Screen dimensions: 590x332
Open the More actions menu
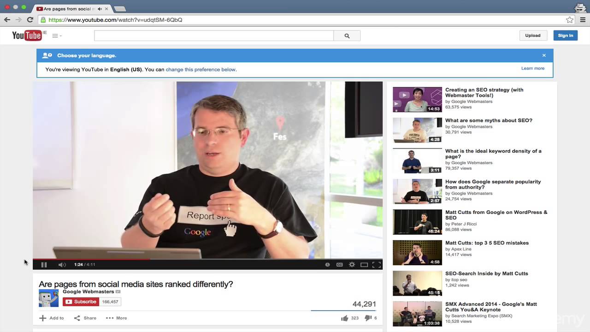(x=116, y=318)
